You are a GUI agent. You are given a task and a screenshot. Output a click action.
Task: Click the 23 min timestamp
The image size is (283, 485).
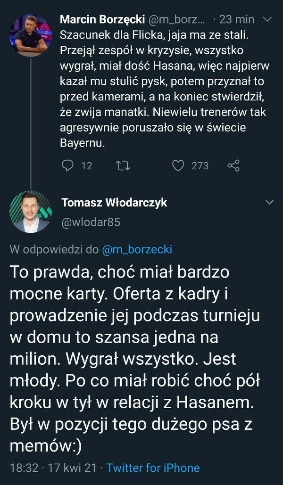237,19
